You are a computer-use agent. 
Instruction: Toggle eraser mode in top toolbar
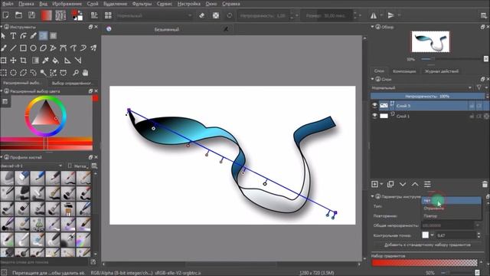click(202, 15)
